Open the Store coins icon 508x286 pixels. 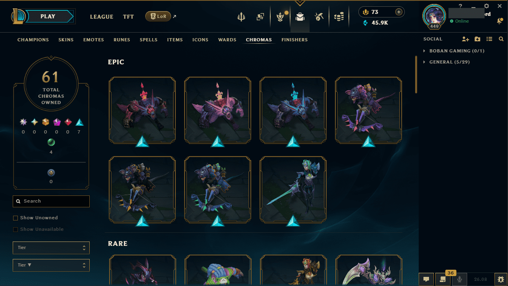[339, 17]
